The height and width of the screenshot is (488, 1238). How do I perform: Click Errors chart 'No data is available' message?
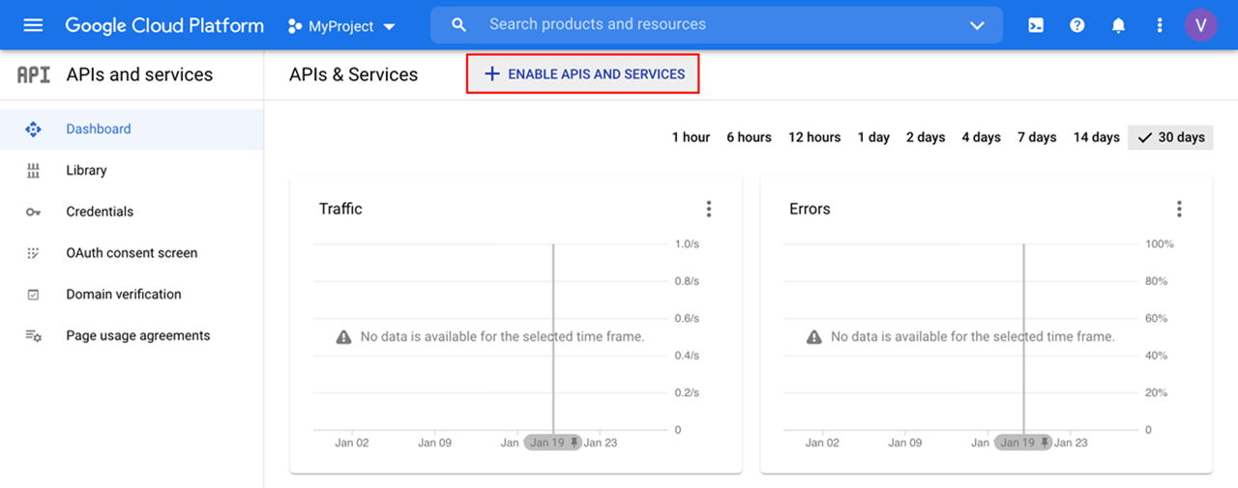tap(972, 336)
